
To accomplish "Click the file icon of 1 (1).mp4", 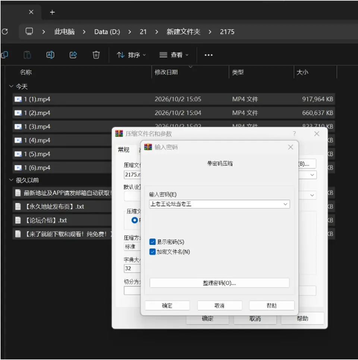I will tap(18, 99).
